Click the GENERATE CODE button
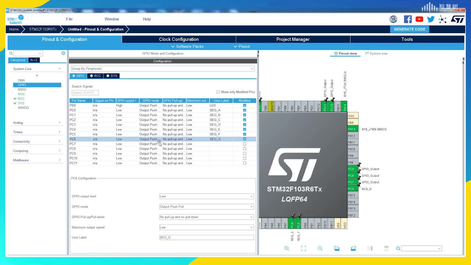471x265 pixels. tap(410, 29)
